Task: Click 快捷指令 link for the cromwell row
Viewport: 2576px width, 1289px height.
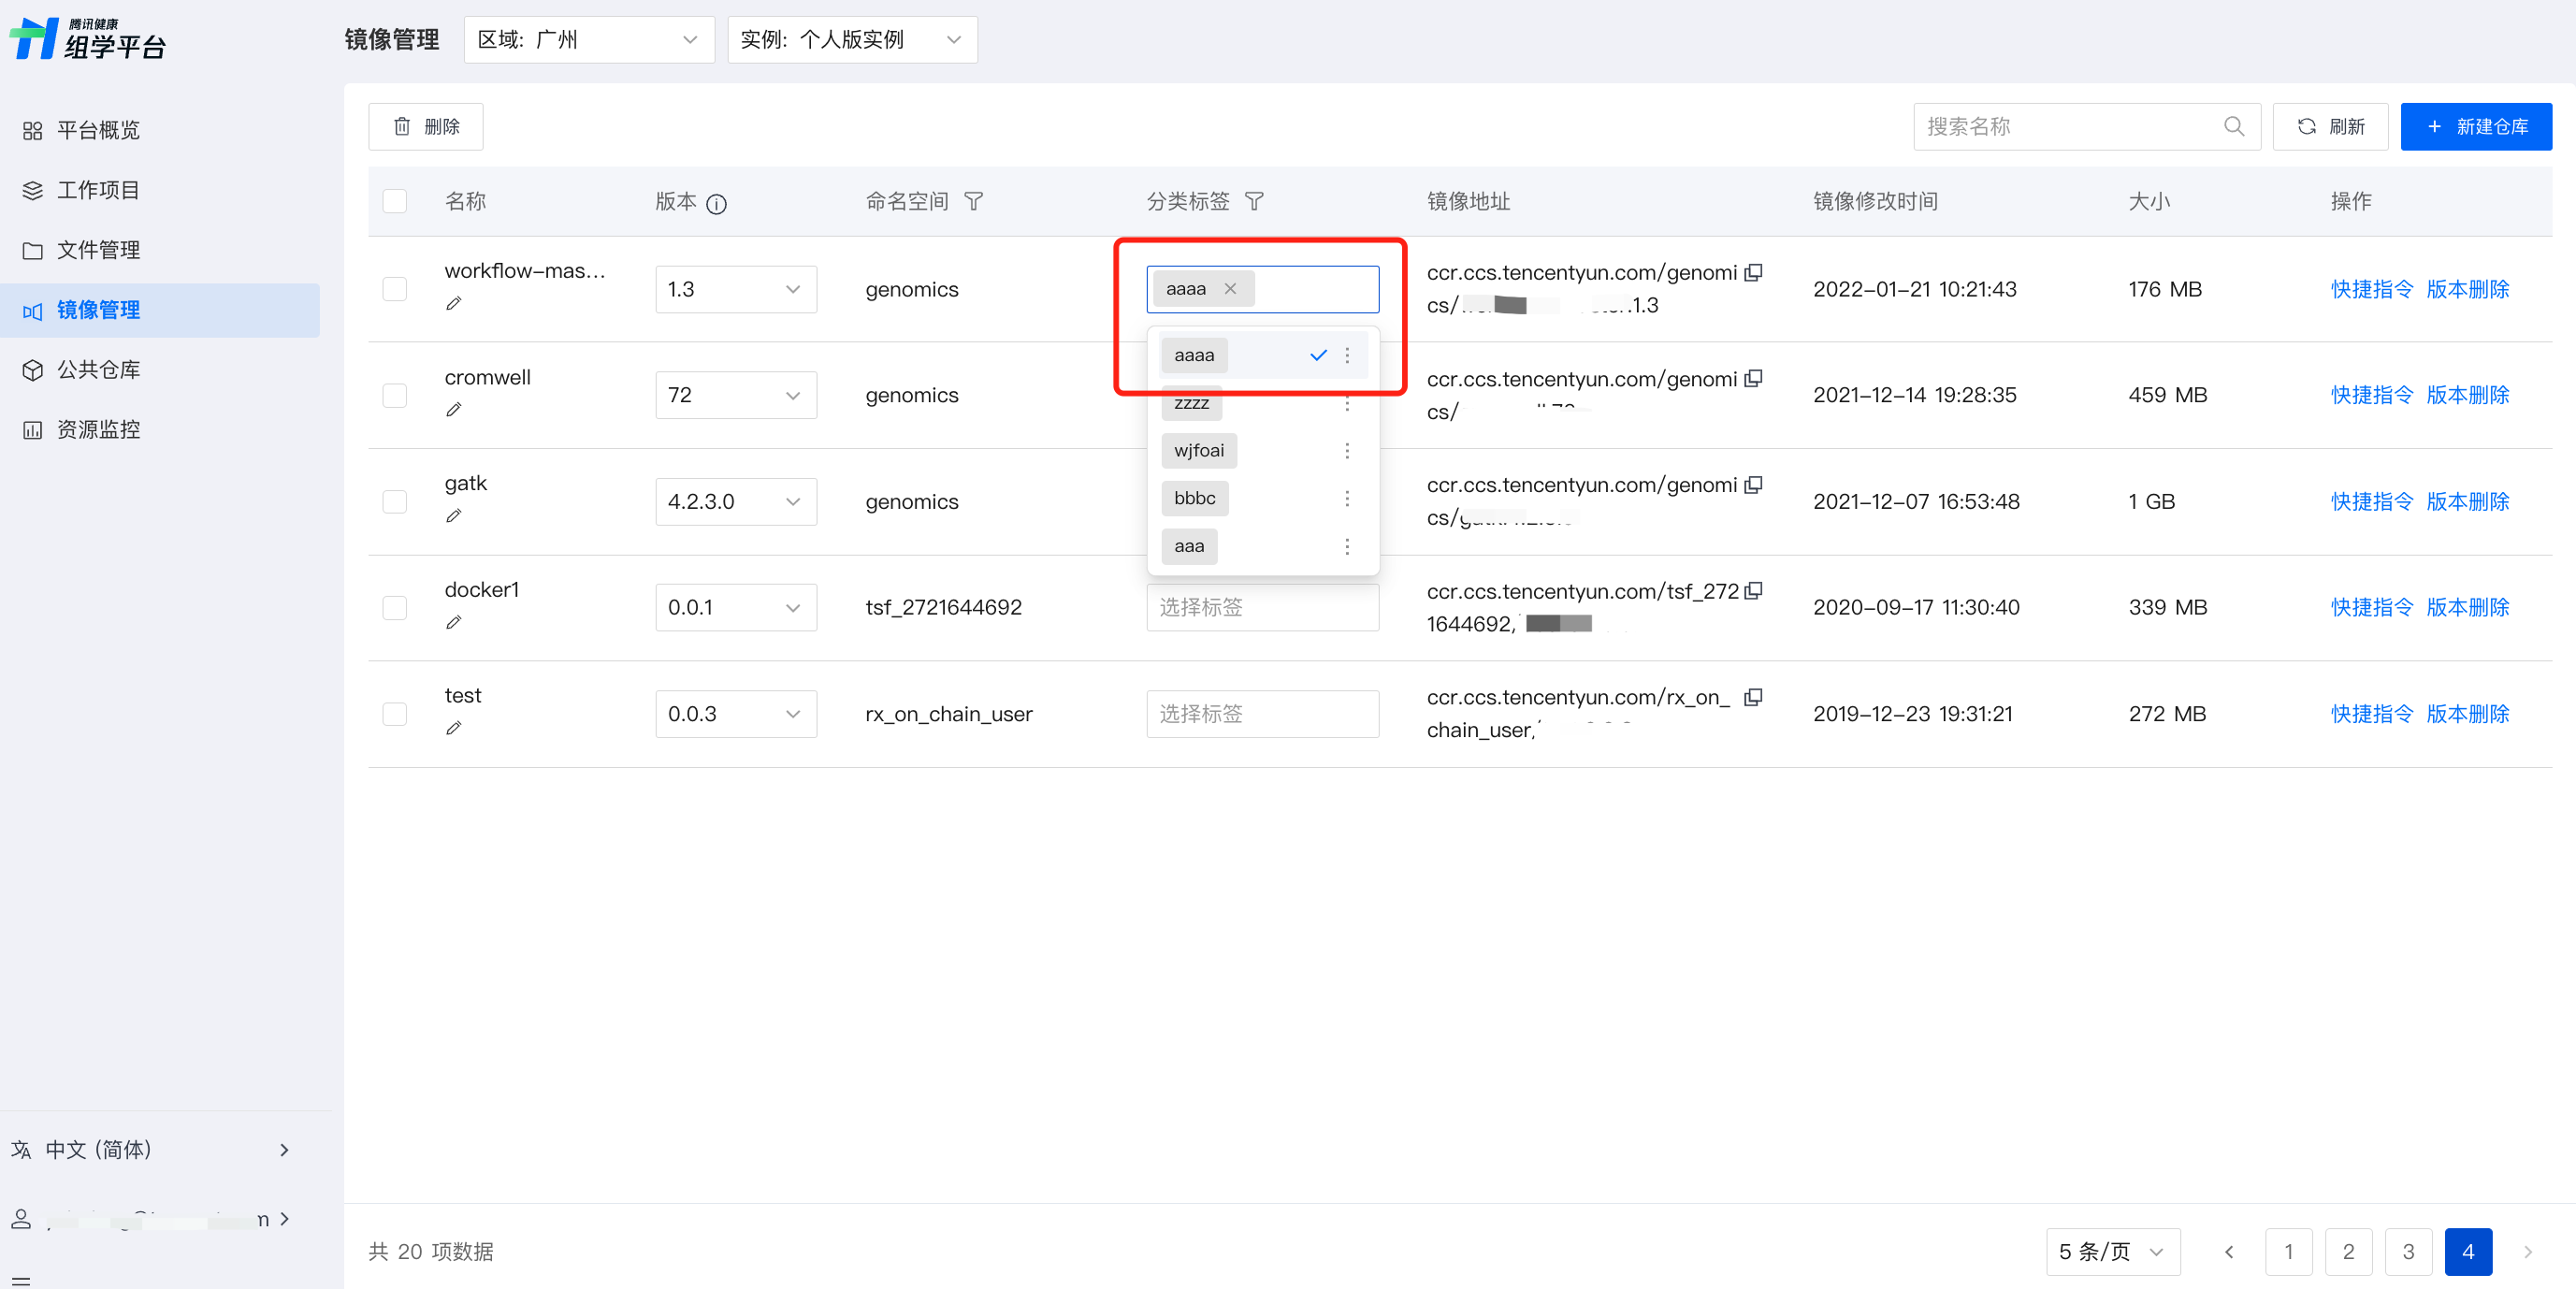Action: pos(2371,396)
